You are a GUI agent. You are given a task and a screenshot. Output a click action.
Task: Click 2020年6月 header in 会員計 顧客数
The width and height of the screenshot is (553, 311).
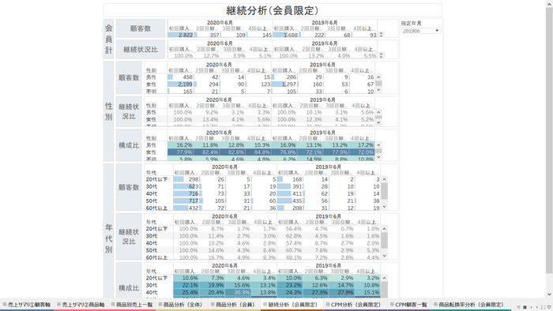(220, 23)
